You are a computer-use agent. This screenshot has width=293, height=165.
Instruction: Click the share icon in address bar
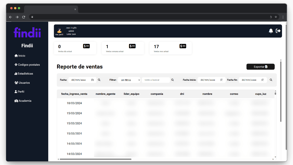tap(271, 17)
